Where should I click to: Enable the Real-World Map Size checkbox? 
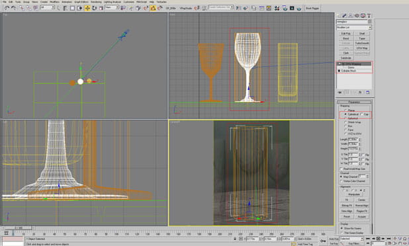pos(341,169)
